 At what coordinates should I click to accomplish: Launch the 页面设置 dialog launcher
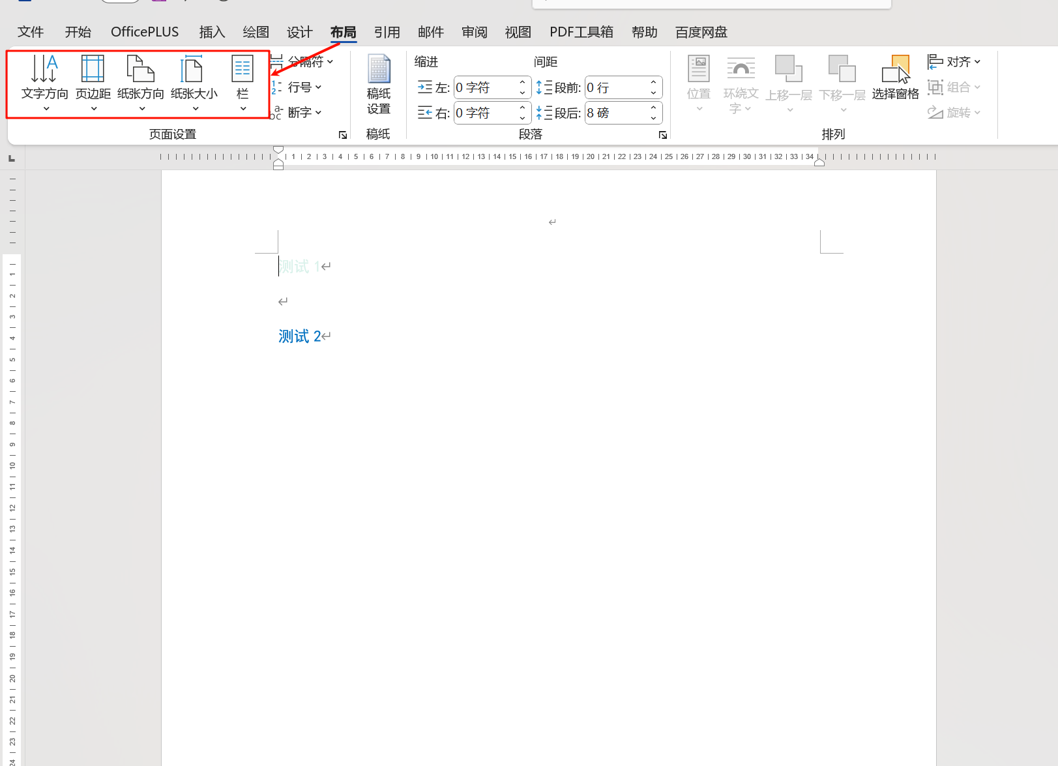pos(343,135)
